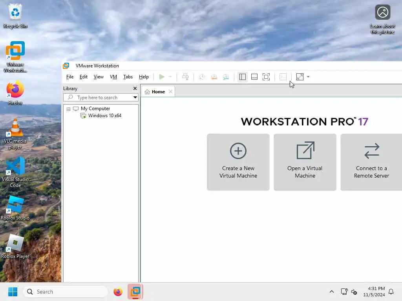
Task: Open the Edit menu
Action: [x=84, y=77]
